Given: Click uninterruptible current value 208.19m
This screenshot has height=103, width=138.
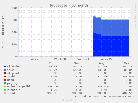Looking at the screenshot, I should tap(53, 87).
